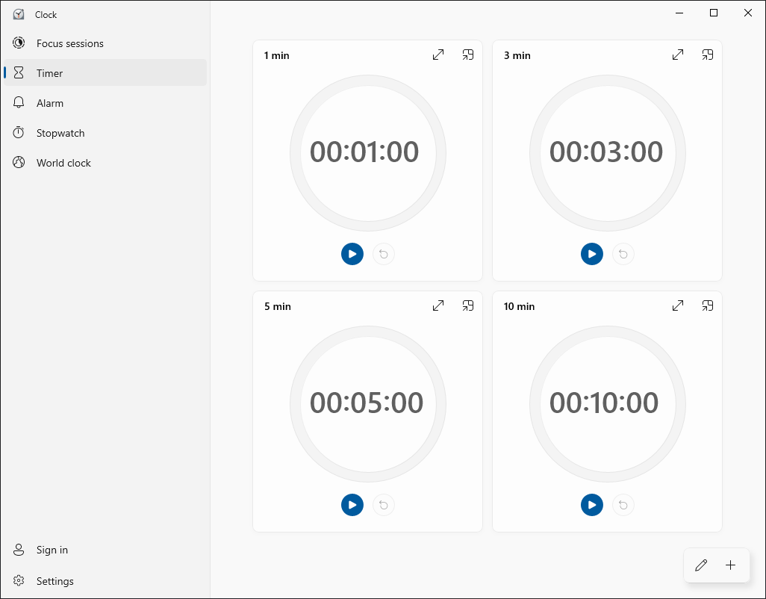Expand the 1 min timer to full view
Viewport: 766px width, 599px height.
point(438,55)
